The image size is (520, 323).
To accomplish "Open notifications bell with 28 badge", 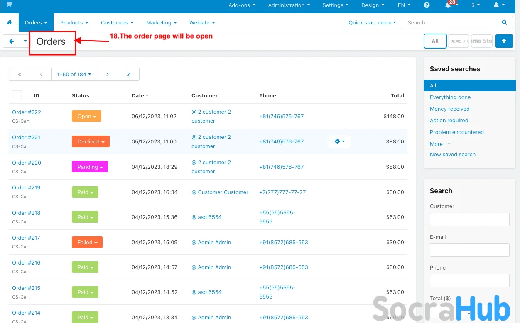I will point(448,5).
